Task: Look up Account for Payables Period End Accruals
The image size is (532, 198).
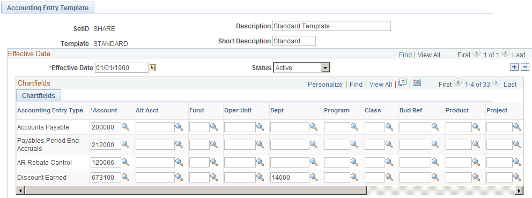Action: pos(126,144)
